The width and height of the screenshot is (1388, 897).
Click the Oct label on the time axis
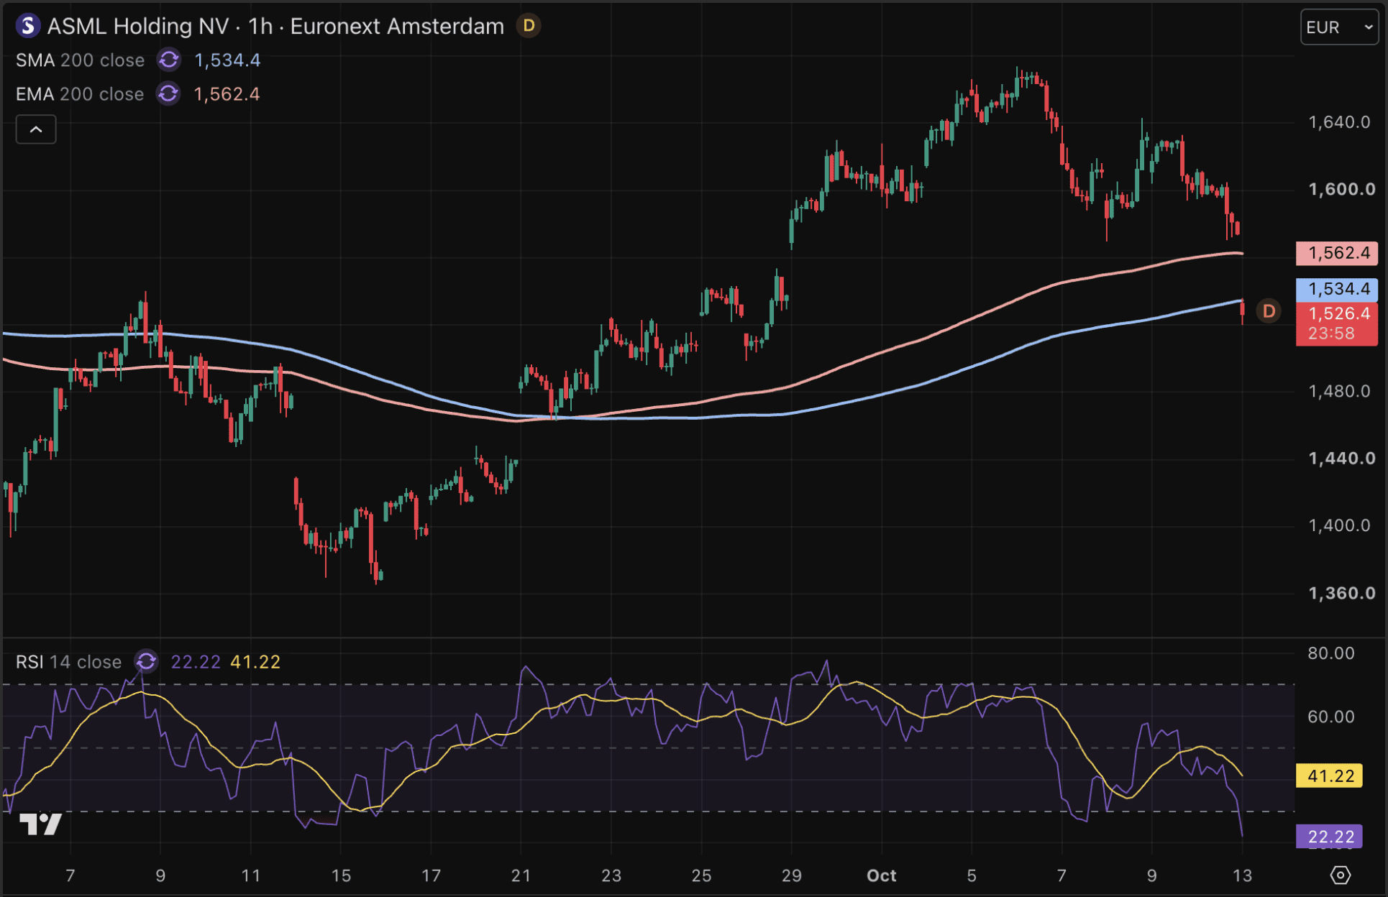coord(882,875)
